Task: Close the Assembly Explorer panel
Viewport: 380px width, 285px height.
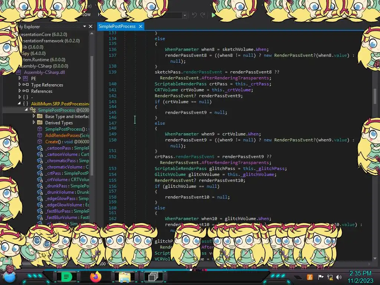Action: coord(91,26)
